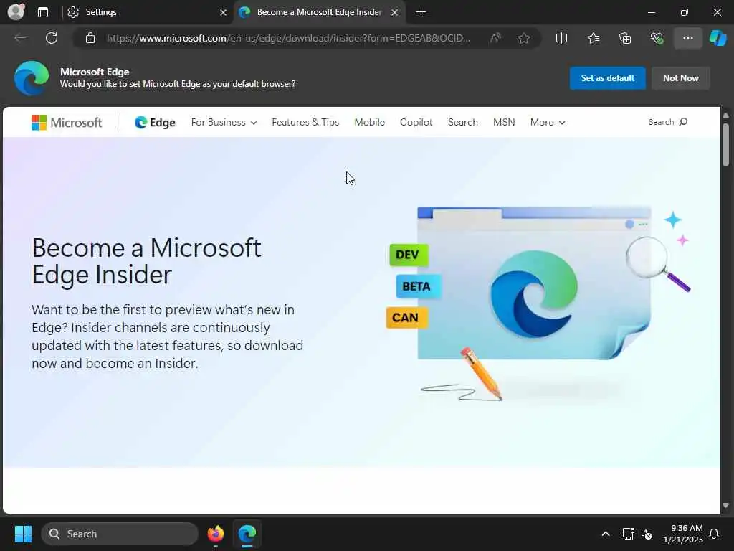
Task: Open the Favorites list icon
Action: (593, 38)
